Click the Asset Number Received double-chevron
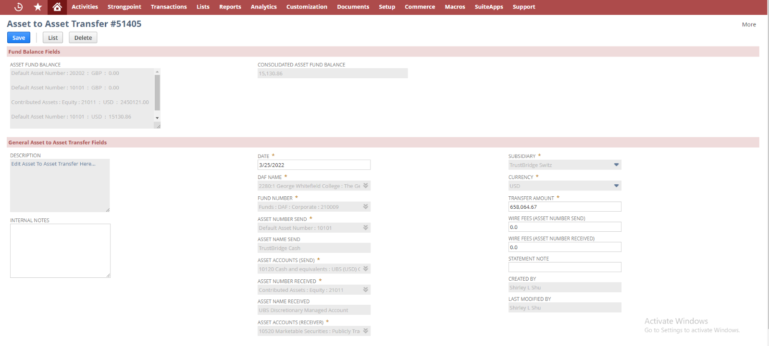Viewport: 769px width, 346px height. pos(366,290)
